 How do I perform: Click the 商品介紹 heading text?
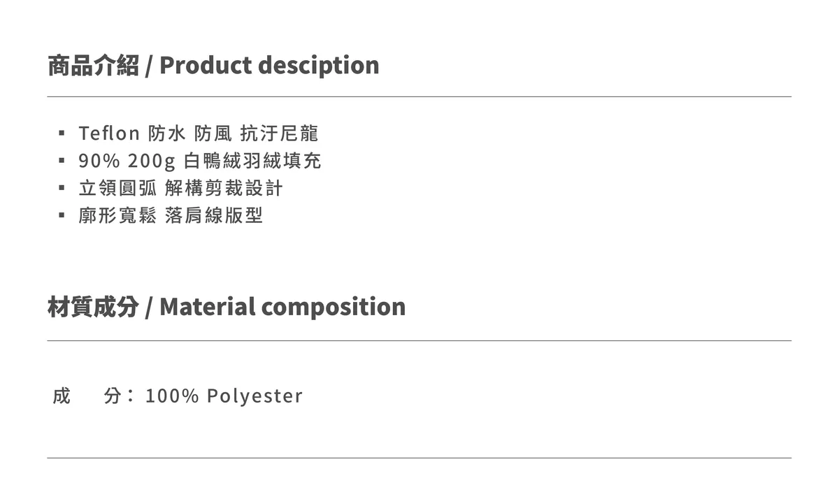point(93,65)
